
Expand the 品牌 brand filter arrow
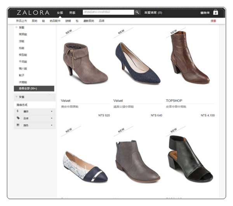coord(52,118)
